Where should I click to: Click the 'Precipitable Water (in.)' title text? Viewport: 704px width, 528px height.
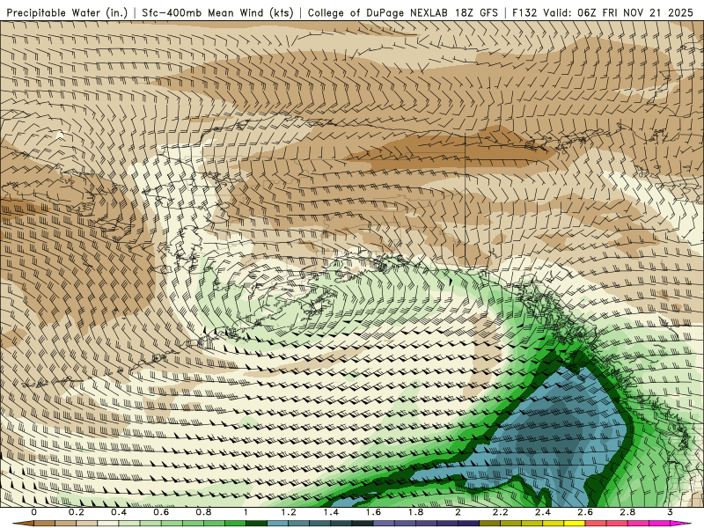click(x=68, y=13)
